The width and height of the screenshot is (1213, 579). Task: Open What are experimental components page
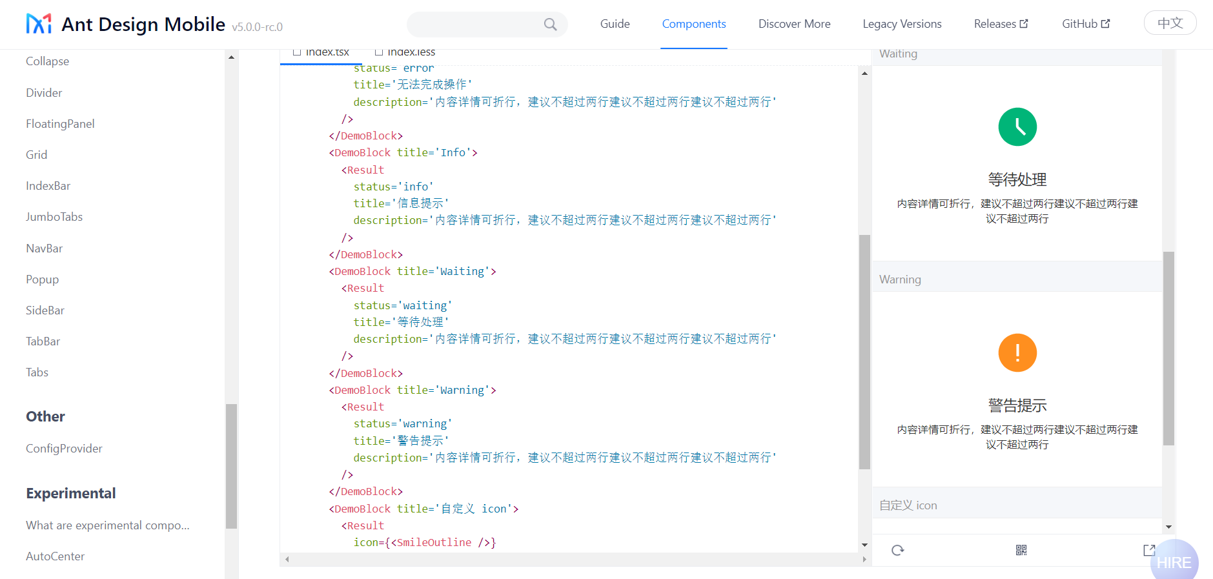tap(108, 525)
